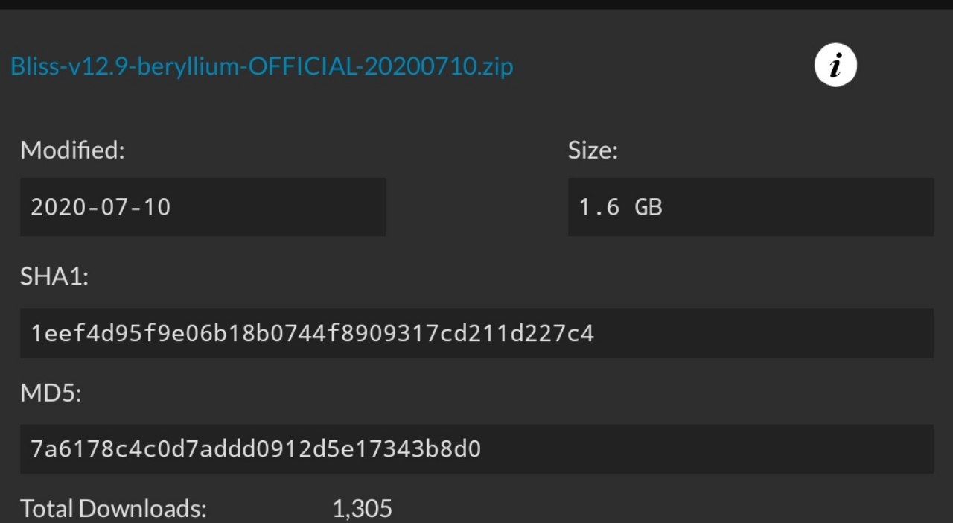The image size is (953, 523).
Task: Click the 1,305 download count
Action: [x=362, y=509]
